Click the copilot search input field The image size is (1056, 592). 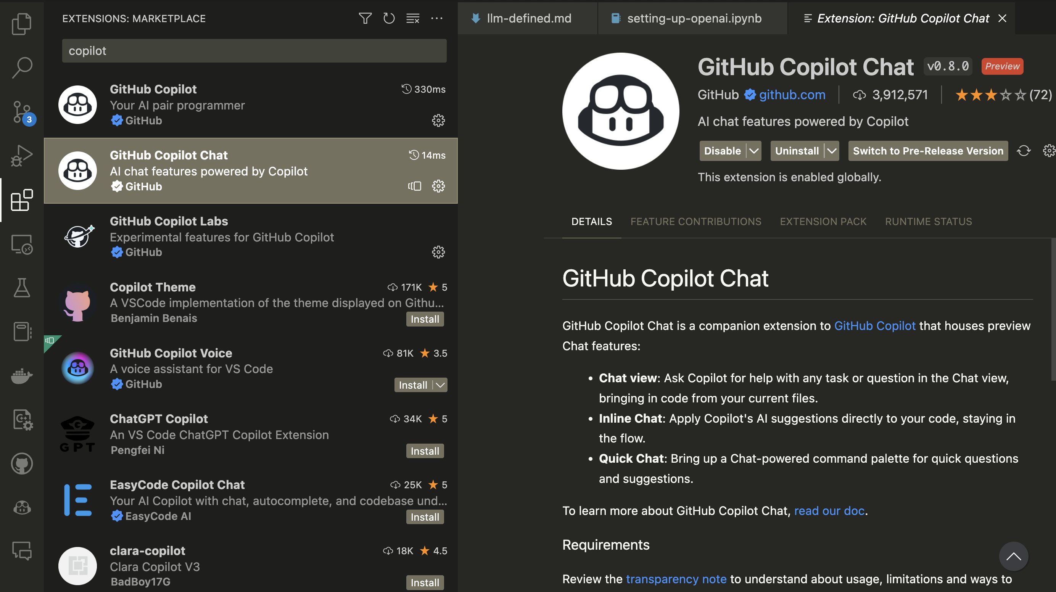(254, 51)
